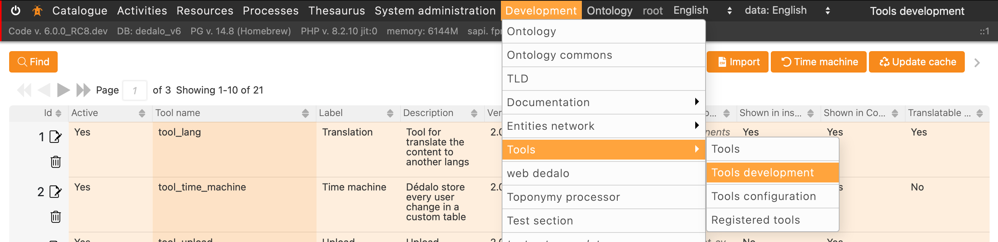Open the application language dropdown English
998x242 pixels.
pos(703,10)
